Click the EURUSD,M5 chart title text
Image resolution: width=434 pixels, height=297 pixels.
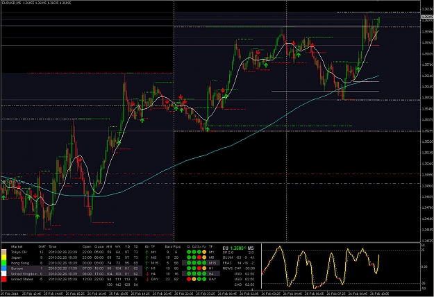(11, 3)
